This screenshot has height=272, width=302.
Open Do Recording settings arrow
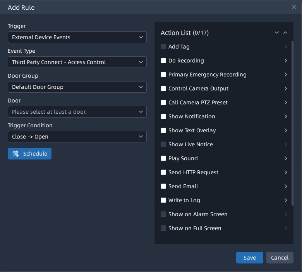click(x=286, y=61)
